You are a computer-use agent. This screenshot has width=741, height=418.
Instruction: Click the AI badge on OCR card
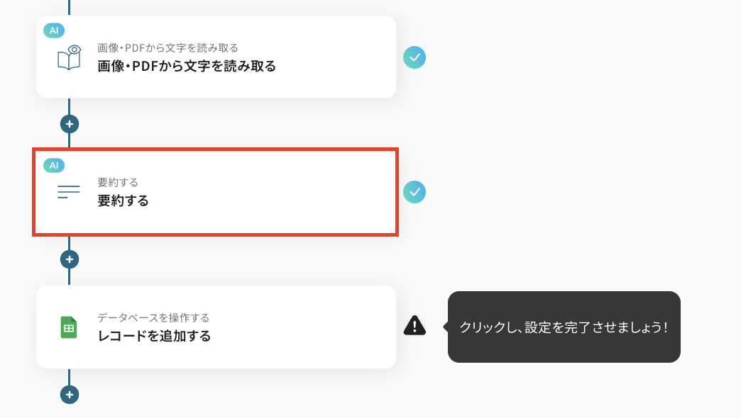click(54, 30)
